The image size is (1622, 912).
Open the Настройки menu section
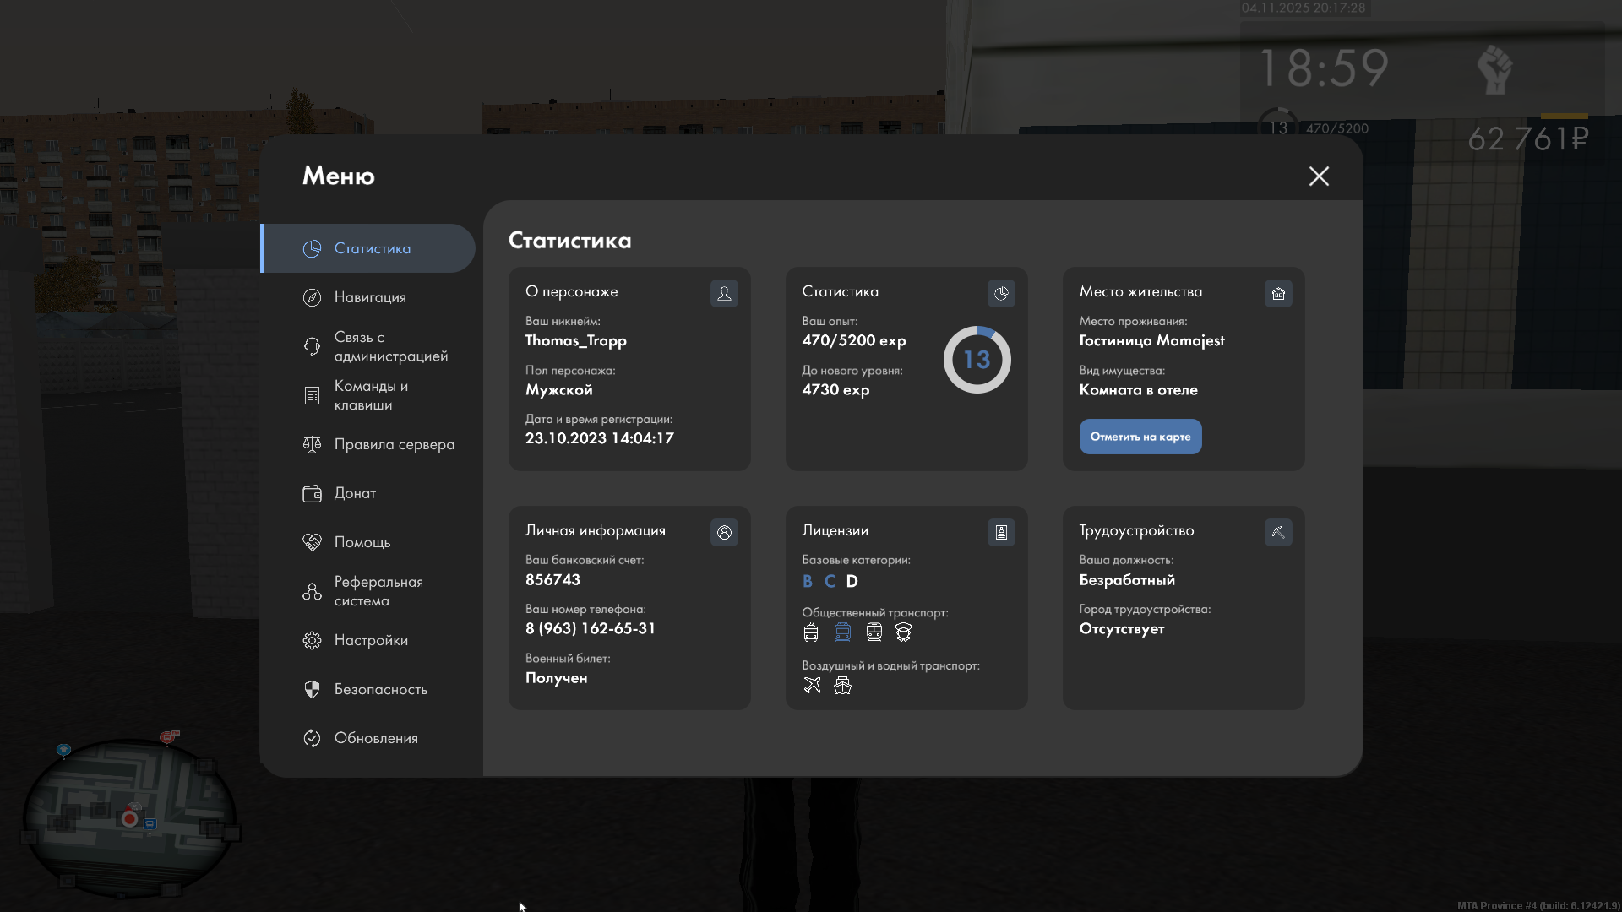coord(370,640)
